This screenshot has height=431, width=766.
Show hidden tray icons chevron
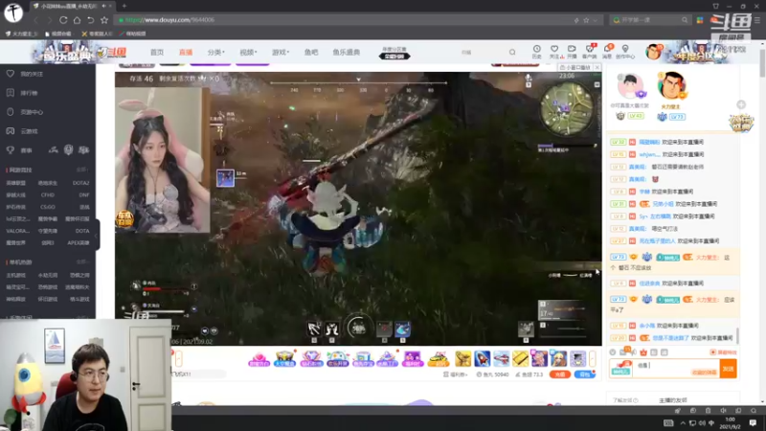pos(683,423)
